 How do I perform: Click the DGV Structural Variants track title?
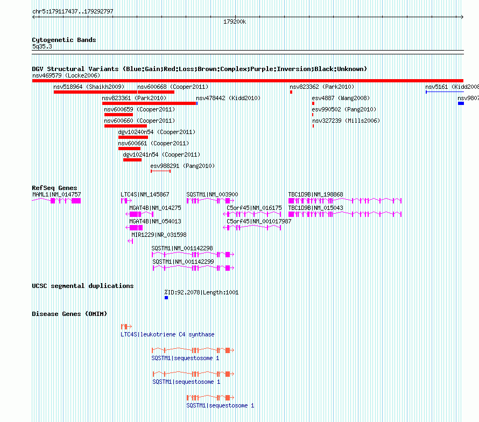[200, 69]
